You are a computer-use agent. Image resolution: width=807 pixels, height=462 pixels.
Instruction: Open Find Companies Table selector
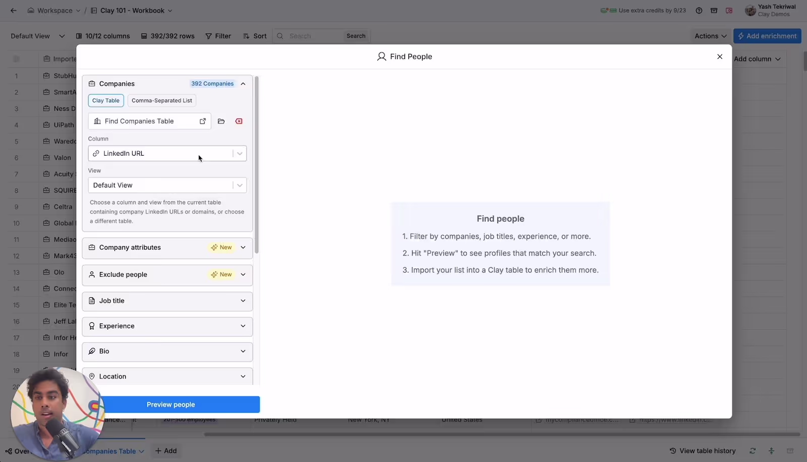point(149,121)
